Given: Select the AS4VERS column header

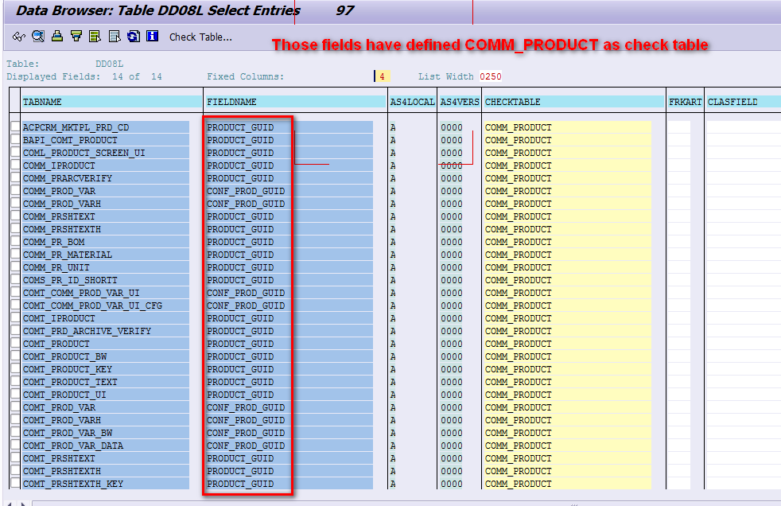Looking at the screenshot, I should point(459,102).
